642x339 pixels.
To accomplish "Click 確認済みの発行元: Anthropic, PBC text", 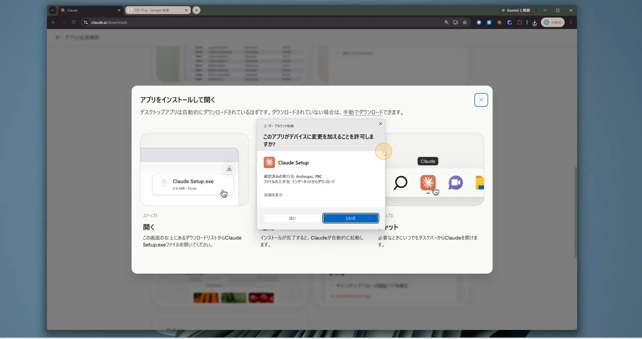I will [293, 177].
